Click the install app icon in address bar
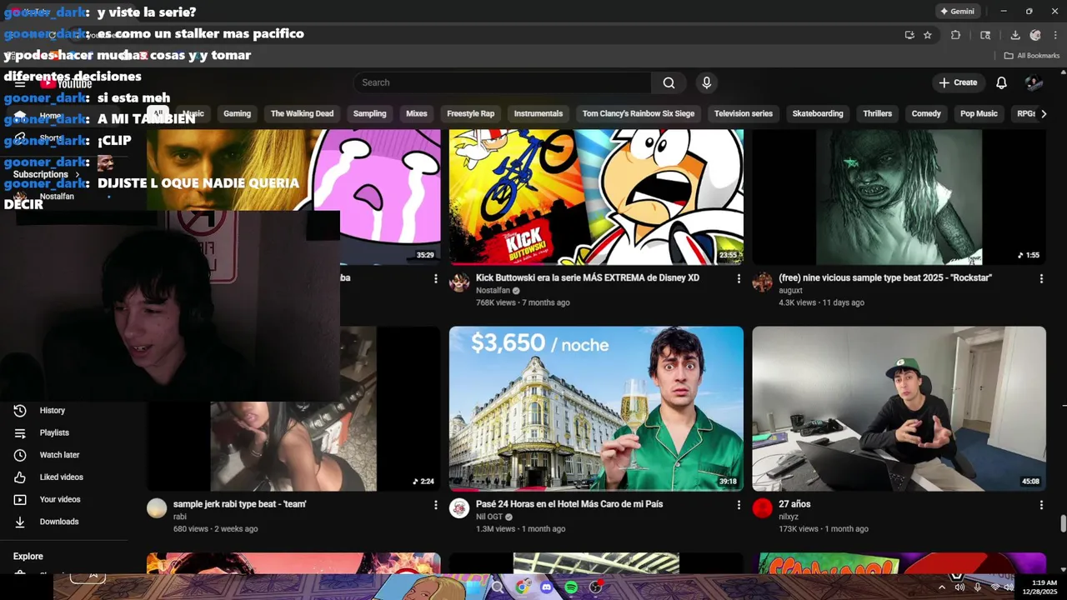 coord(909,35)
